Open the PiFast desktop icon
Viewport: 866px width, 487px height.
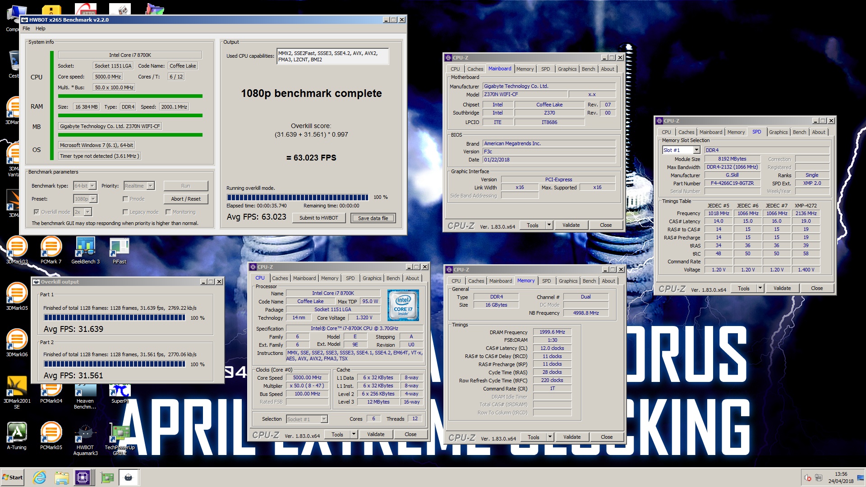tap(120, 250)
